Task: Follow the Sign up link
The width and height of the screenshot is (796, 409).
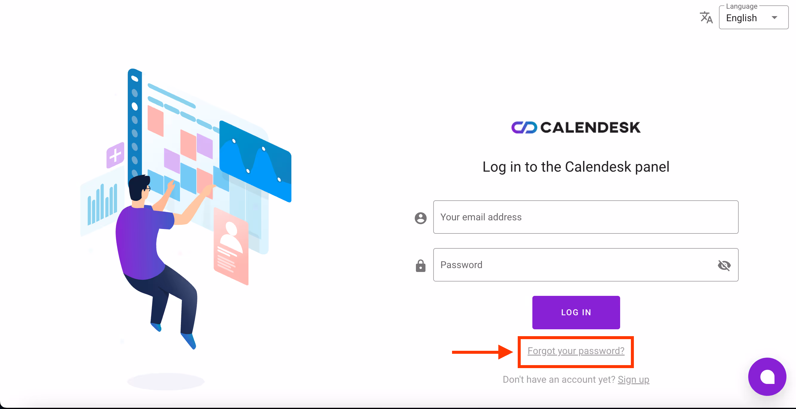Action: click(x=633, y=379)
